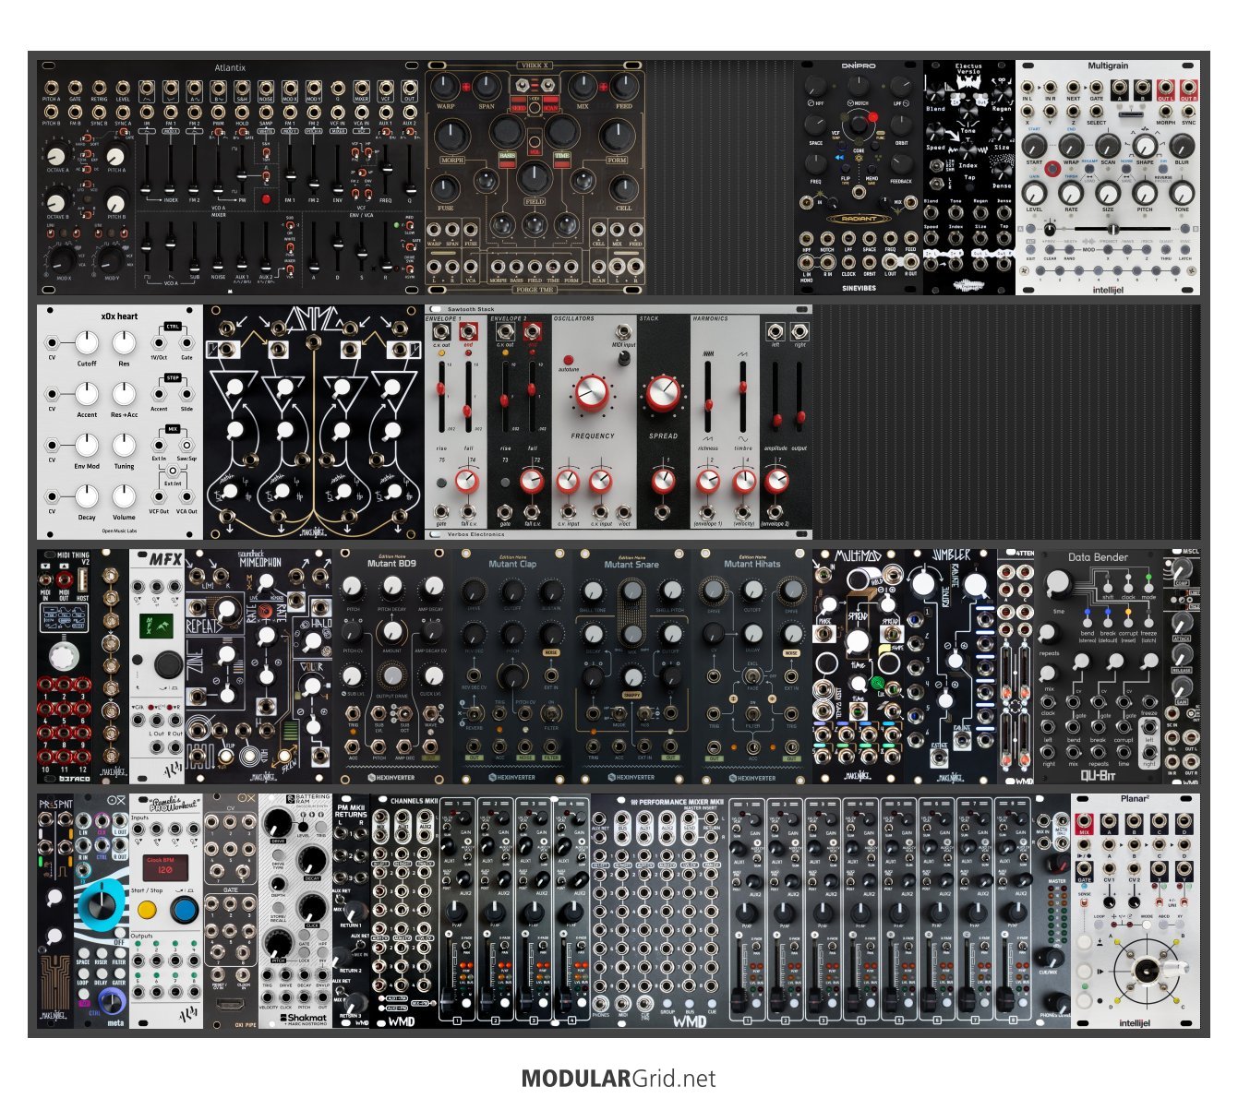Screen dimensions: 1238x1098
Task: Click the Atlantix module title
Action: (231, 68)
